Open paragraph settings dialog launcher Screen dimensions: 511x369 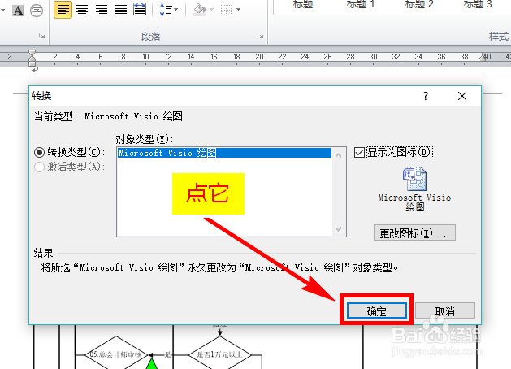point(260,36)
